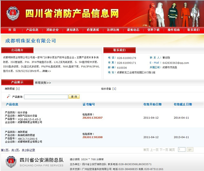
Task: Sort by 产品信息 column header
Action: click(12, 104)
